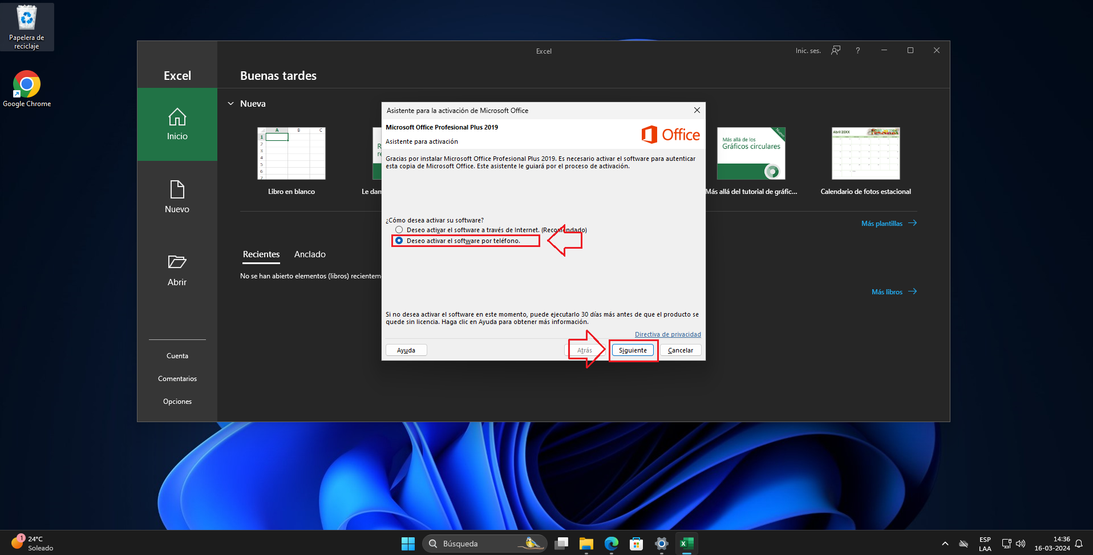Show hidden system tray icons
This screenshot has height=555, width=1093.
tap(945, 544)
